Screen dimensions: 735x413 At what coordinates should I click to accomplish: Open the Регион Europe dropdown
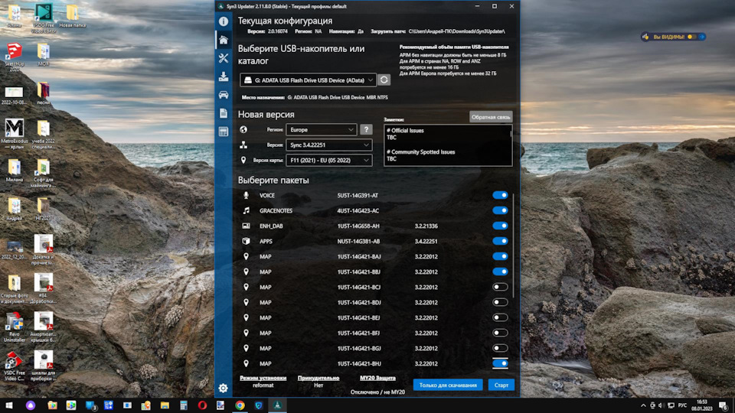pyautogui.click(x=321, y=130)
